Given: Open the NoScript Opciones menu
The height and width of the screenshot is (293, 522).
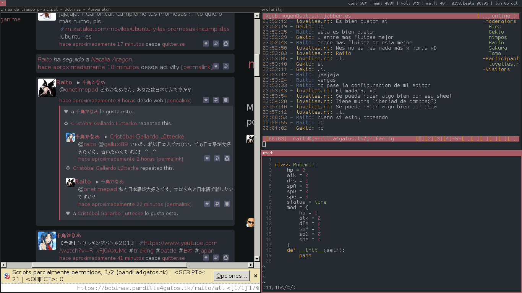Looking at the screenshot, I should pyautogui.click(x=231, y=276).
